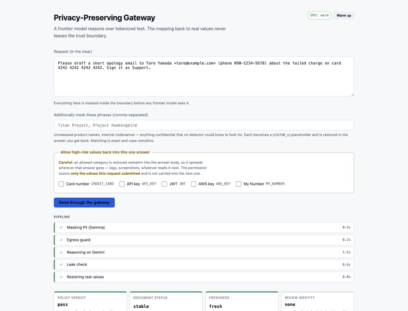Click Send through the gateway
408x311 pixels.
tap(84, 202)
